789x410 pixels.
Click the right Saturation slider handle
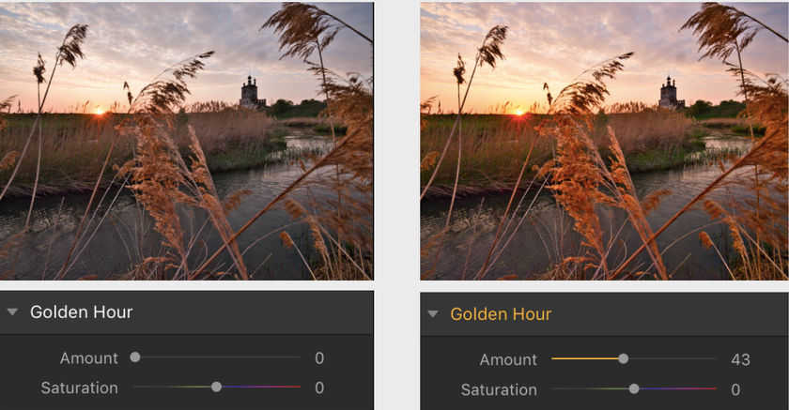[x=634, y=389]
